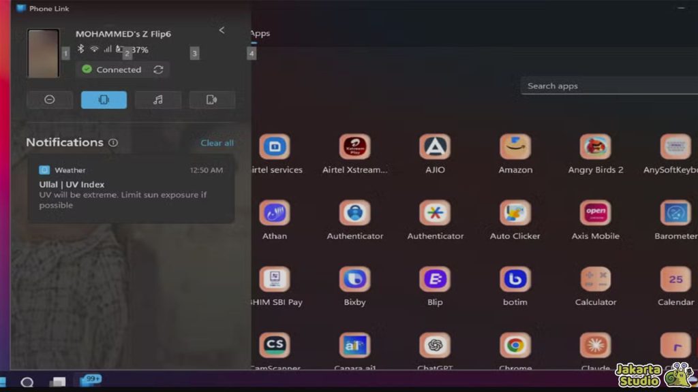Launch the Bixby app
This screenshot has width=698, height=392.
[354, 279]
